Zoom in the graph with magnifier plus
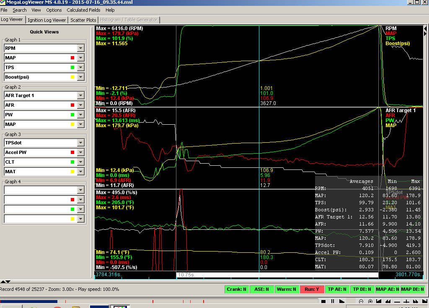429x308 pixels. click(x=370, y=301)
